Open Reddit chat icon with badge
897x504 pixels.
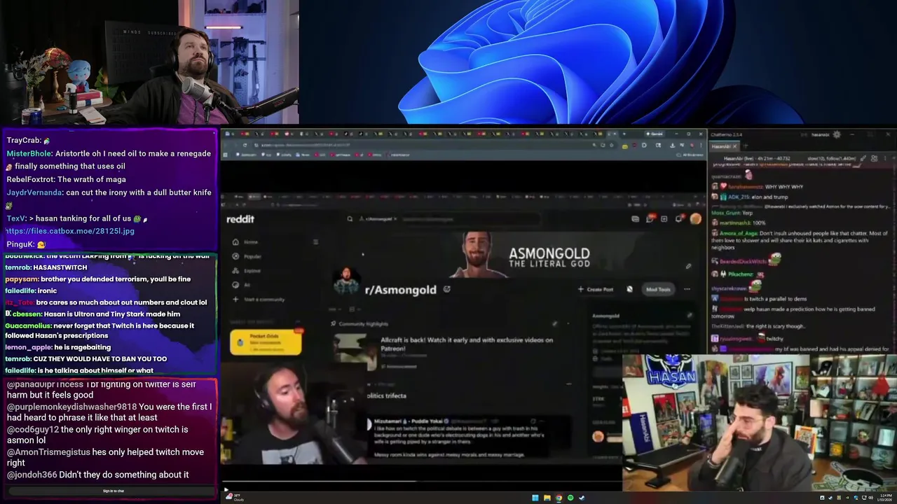[x=650, y=219]
